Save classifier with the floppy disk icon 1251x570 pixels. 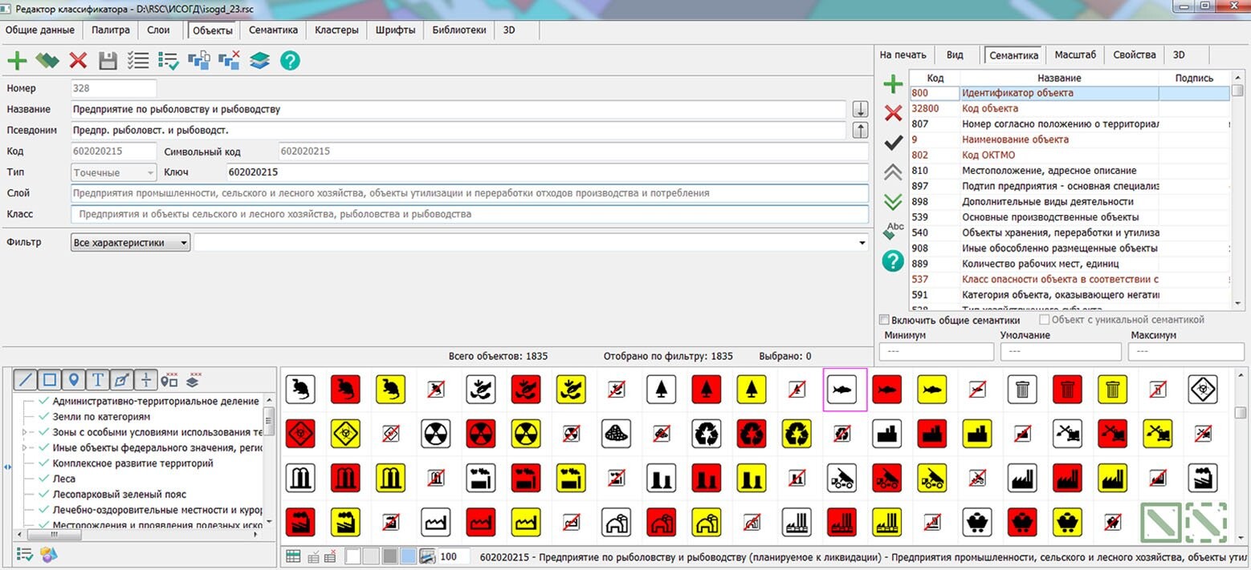pos(108,60)
